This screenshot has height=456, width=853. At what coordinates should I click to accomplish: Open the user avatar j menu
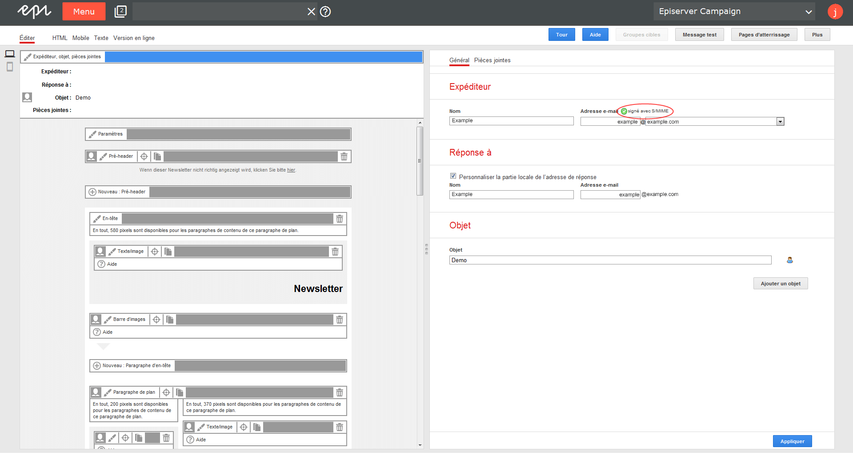click(835, 12)
